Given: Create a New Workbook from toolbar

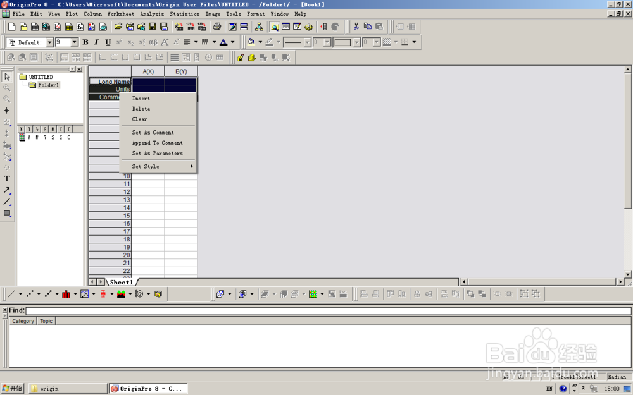Looking at the screenshot, I should pyautogui.click(x=35, y=27).
